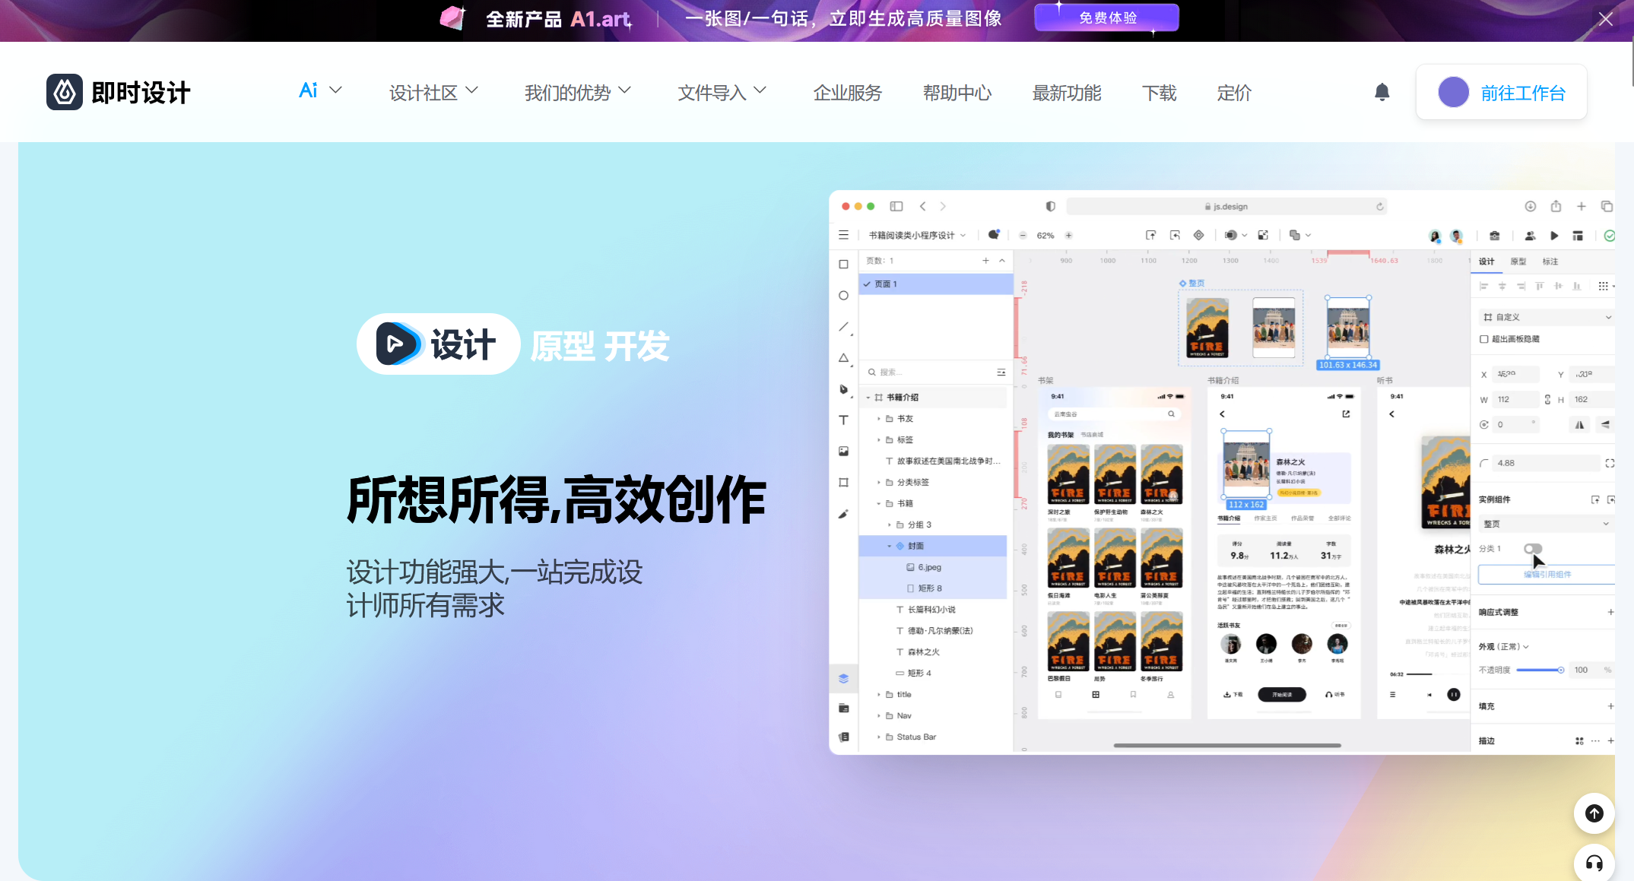Screen dimensions: 1634x881
Task: Select the Ellipse tool in editor toolbar
Action: [843, 296]
